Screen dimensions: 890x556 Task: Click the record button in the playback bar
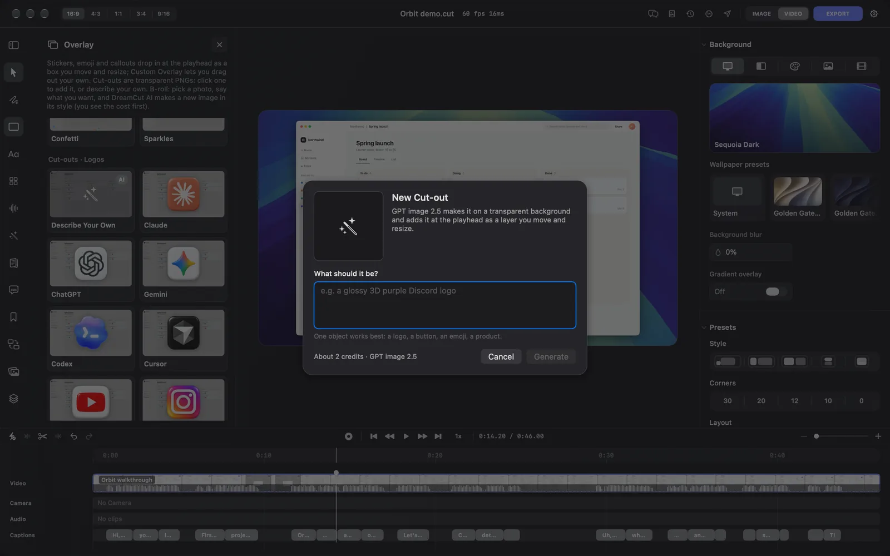[348, 436]
